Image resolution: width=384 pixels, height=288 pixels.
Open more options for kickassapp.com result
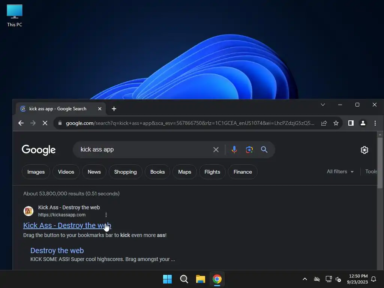pos(106,215)
